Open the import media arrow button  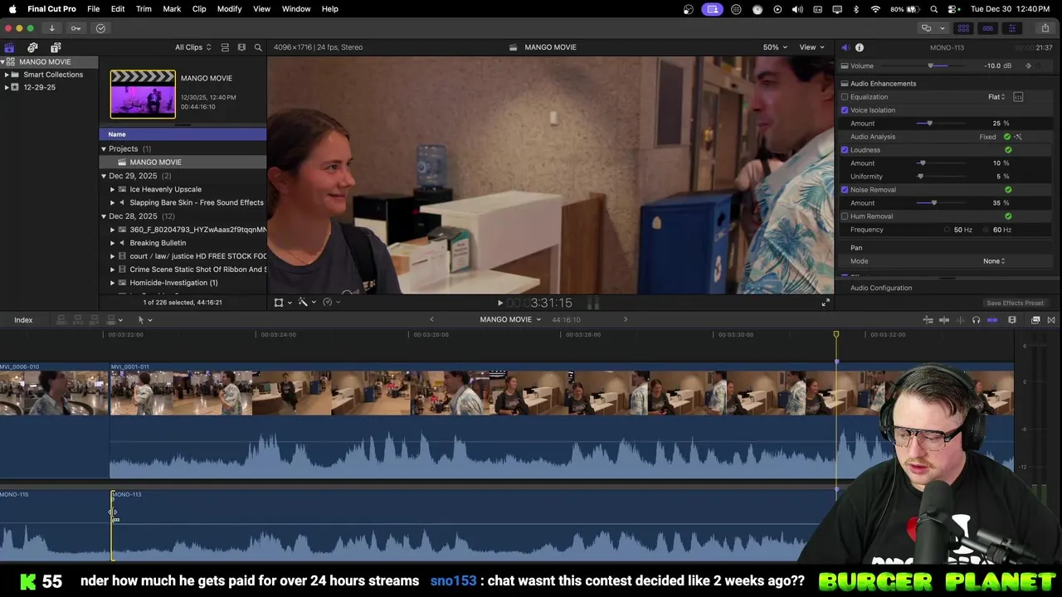[x=51, y=28]
